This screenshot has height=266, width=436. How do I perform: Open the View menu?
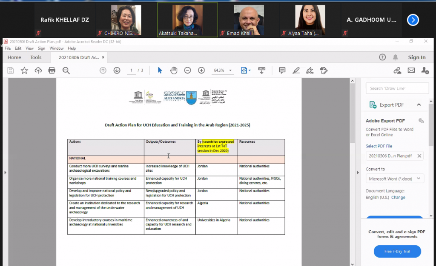point(29,48)
